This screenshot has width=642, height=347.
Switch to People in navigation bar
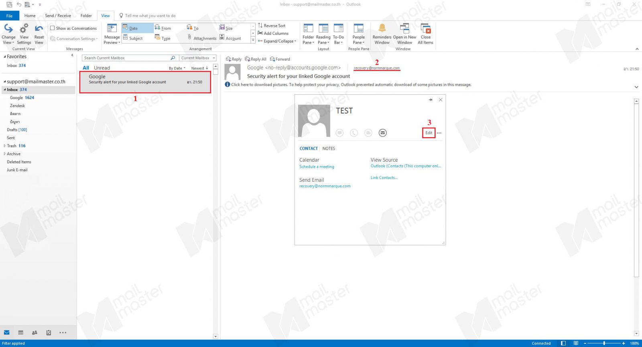click(x=35, y=333)
